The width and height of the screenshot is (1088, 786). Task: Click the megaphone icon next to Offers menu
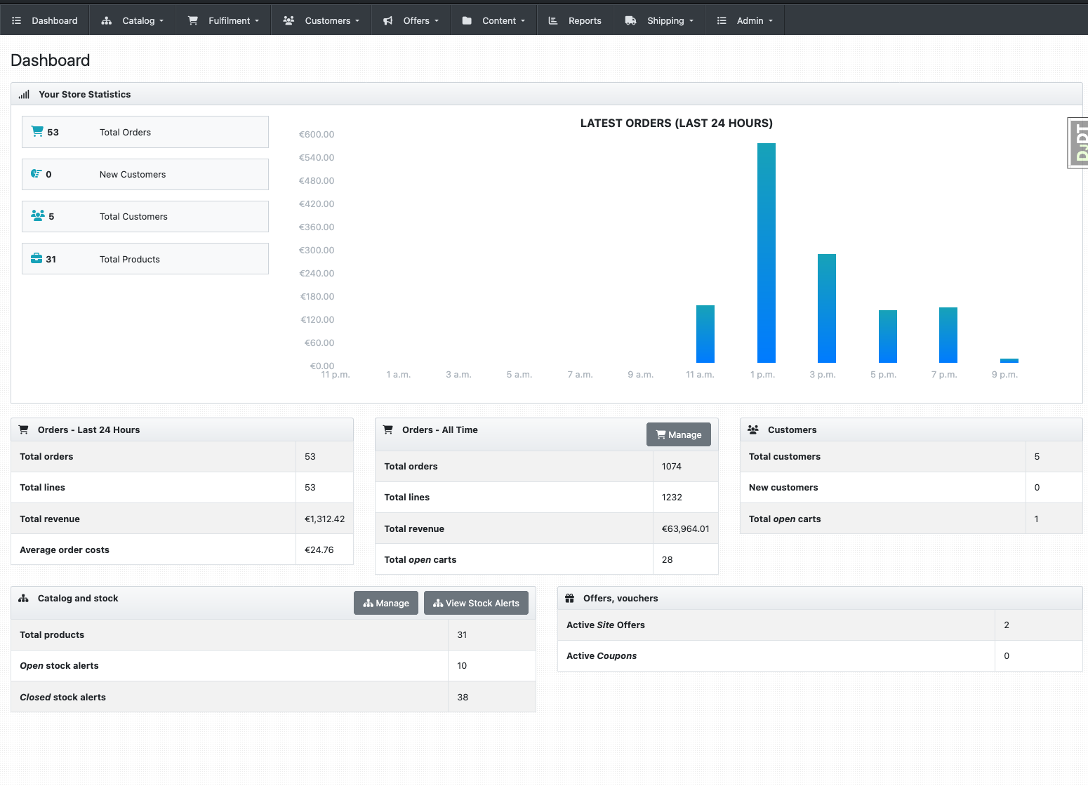387,20
